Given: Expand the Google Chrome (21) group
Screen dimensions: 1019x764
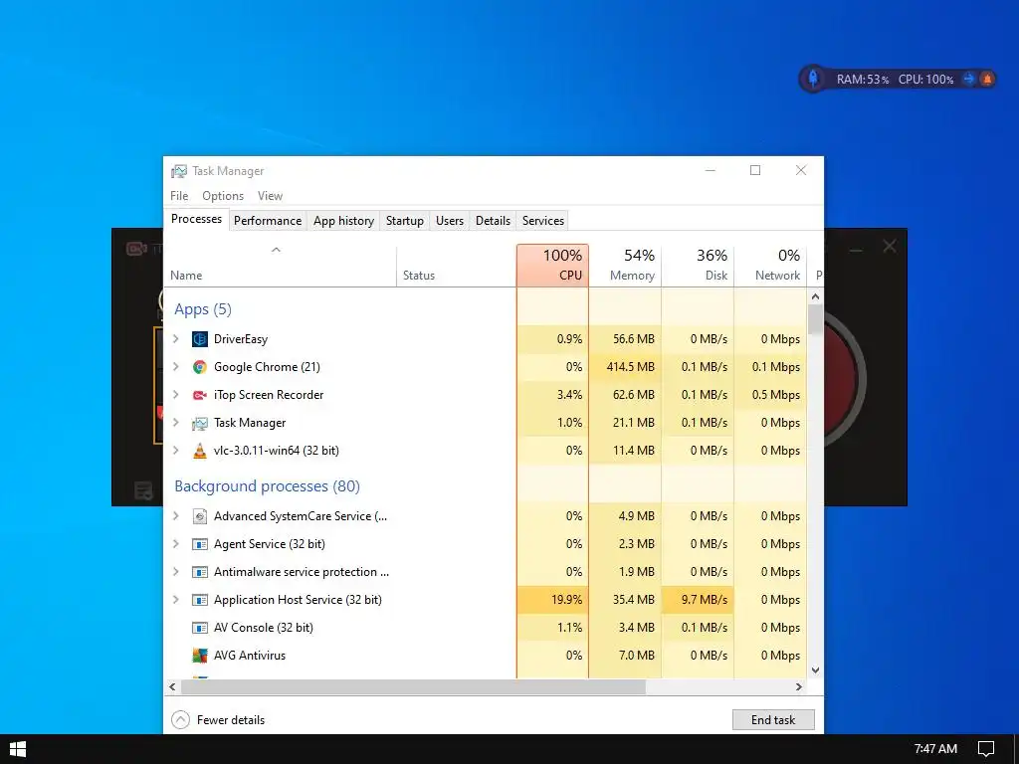Looking at the screenshot, I should [x=175, y=367].
